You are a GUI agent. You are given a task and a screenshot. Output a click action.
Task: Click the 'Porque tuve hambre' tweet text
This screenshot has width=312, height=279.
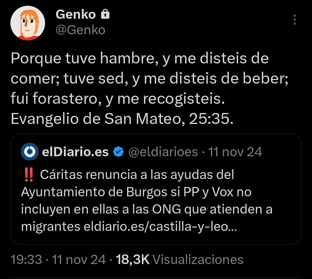tap(140, 59)
